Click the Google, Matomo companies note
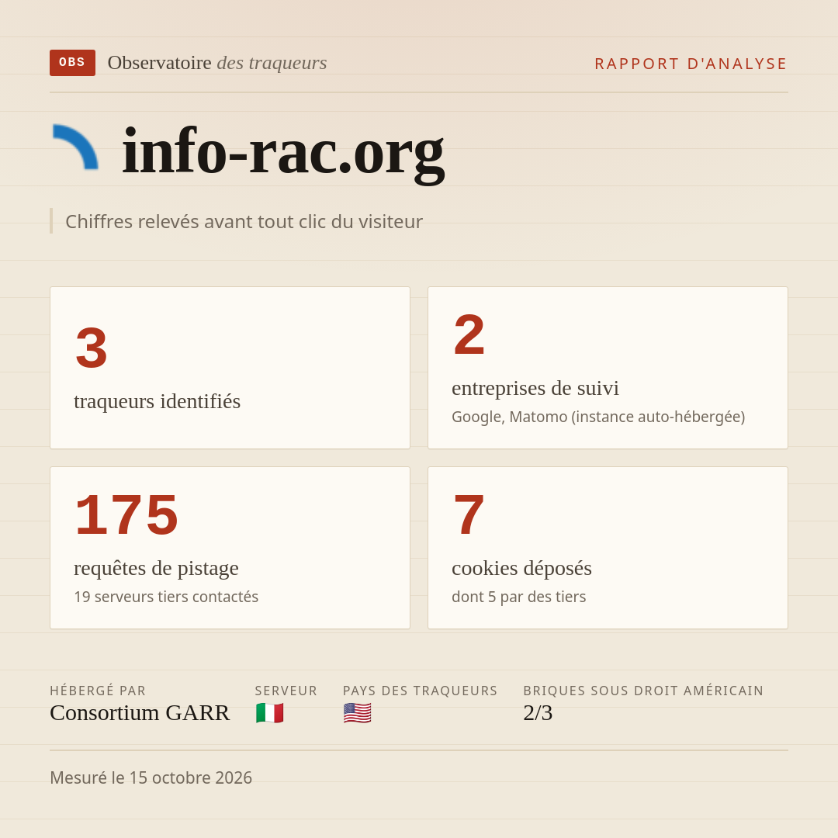Viewport: 838px width, 838px height. click(x=598, y=417)
